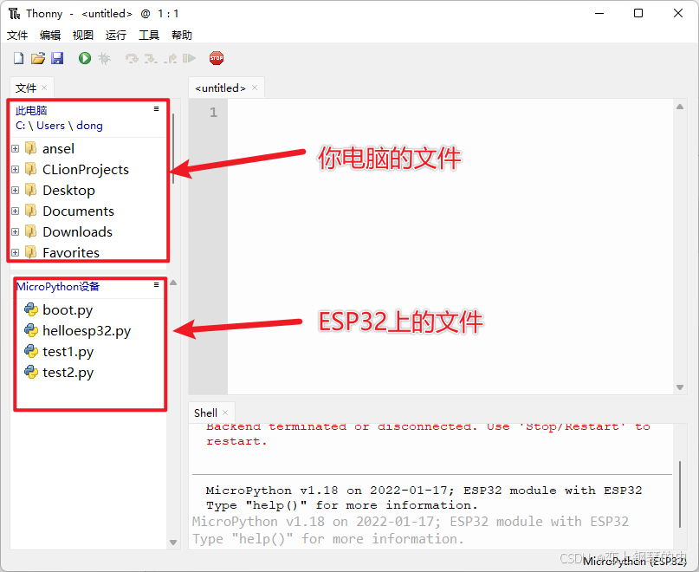Run the current script with green arrow
This screenshot has width=699, height=572.
pos(85,58)
